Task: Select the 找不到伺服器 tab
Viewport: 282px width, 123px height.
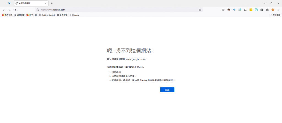Action: (31, 3)
